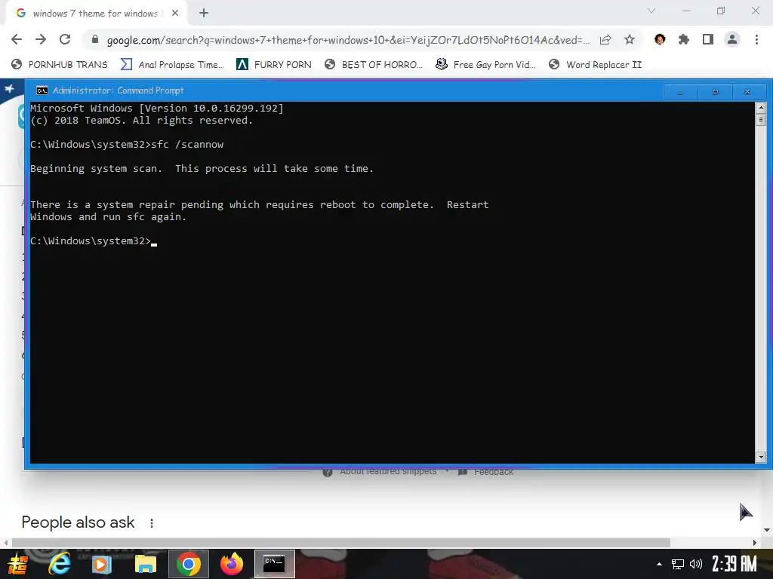Open the avatar extension icon in toolbar
The image size is (773, 579).
pos(660,39)
